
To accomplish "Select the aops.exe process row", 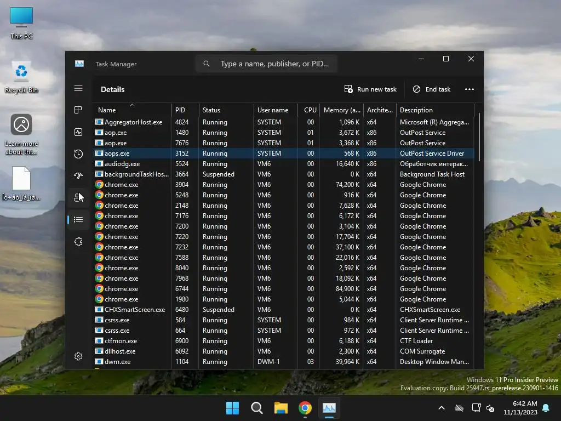I will coord(284,153).
